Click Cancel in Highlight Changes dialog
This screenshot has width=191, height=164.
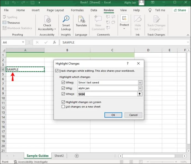(133, 115)
